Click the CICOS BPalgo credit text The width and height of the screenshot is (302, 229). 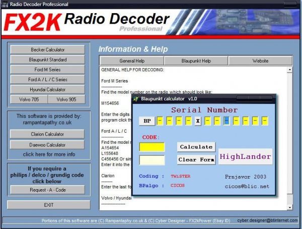(x=178, y=185)
